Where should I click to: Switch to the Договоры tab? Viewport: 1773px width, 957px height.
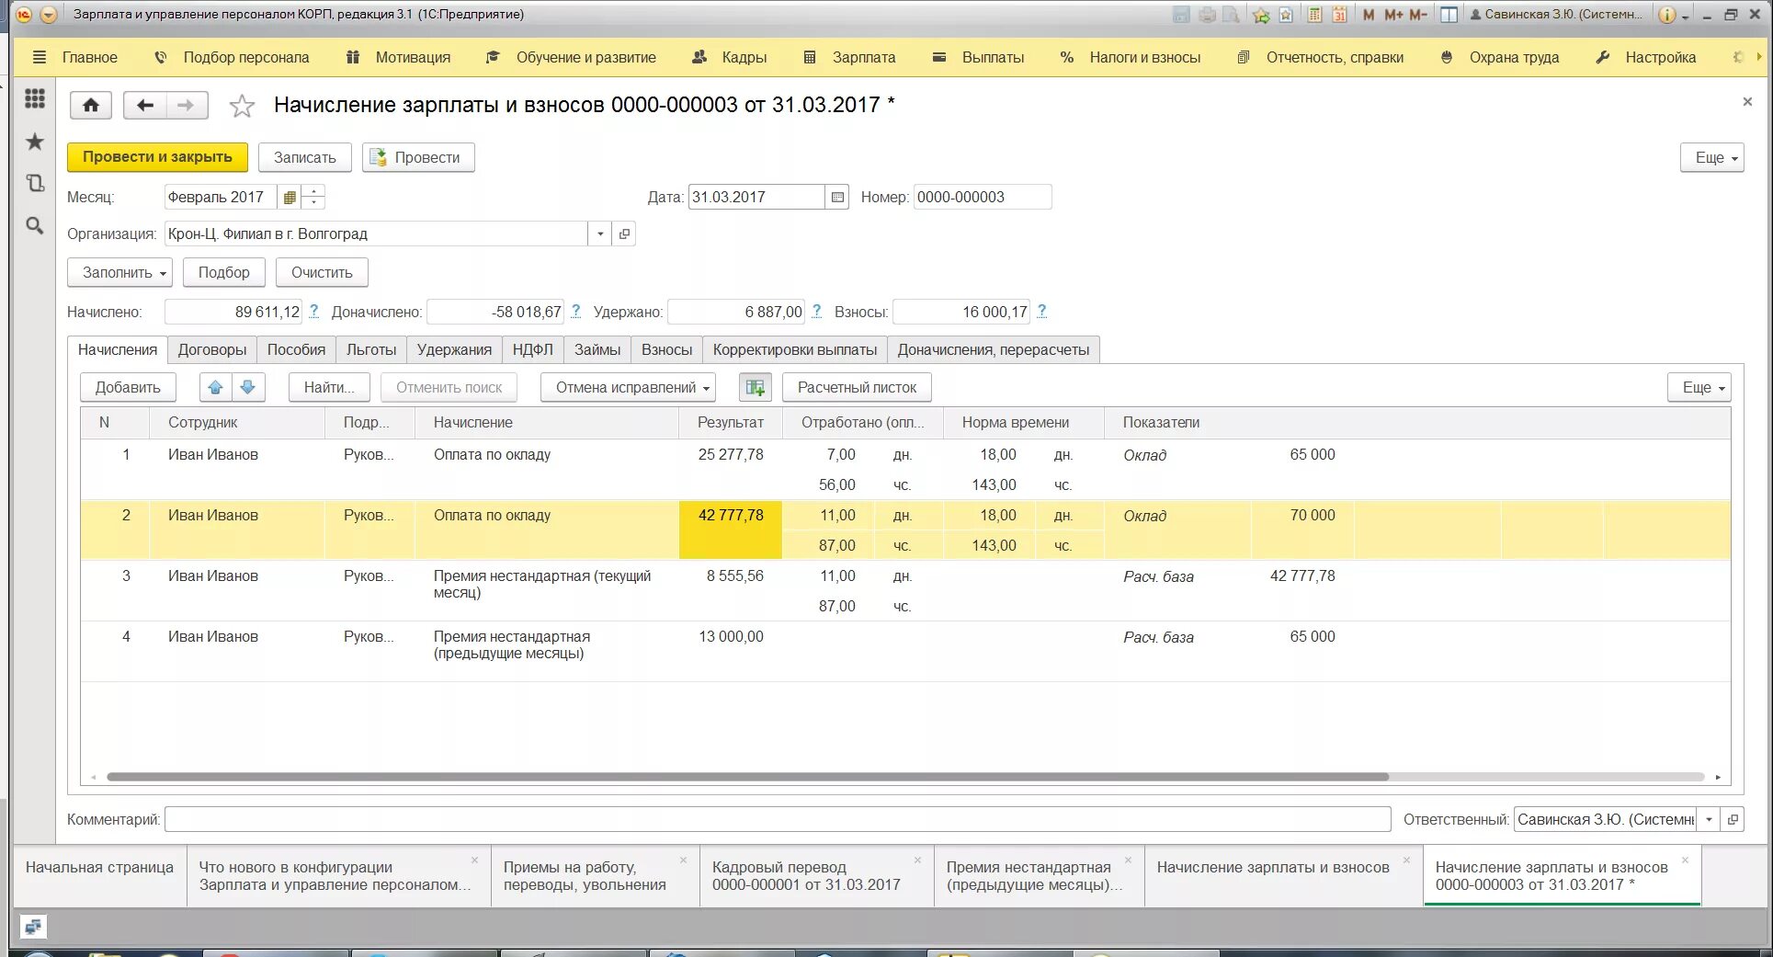point(212,349)
